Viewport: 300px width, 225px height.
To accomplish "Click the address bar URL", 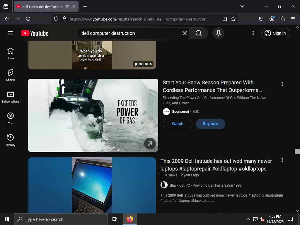I will point(138,19).
